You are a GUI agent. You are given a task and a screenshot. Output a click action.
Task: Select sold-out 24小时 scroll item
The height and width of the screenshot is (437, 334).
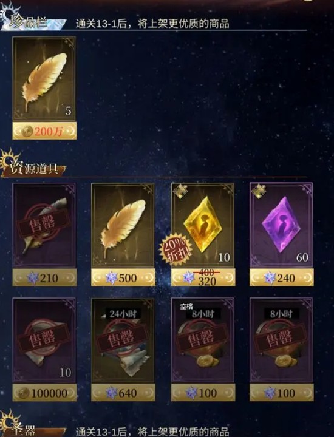click(x=123, y=340)
